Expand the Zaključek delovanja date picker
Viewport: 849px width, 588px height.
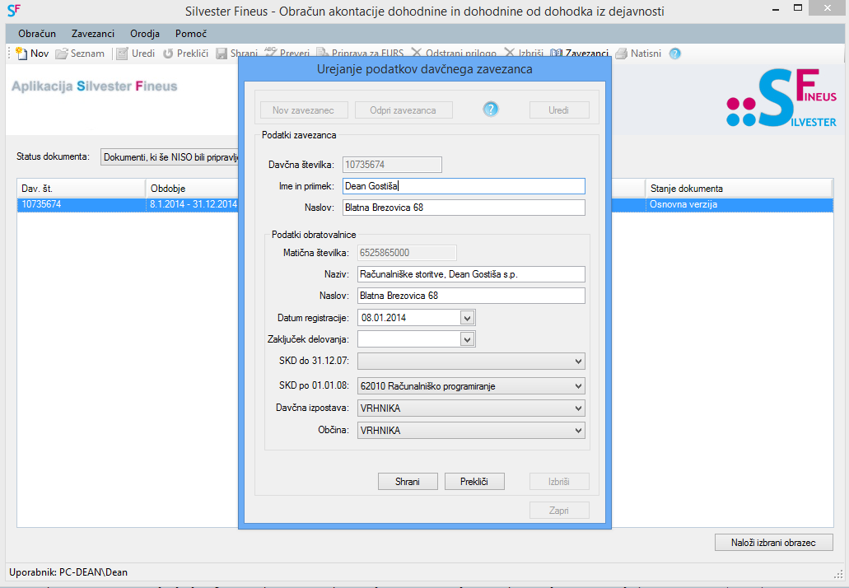467,339
